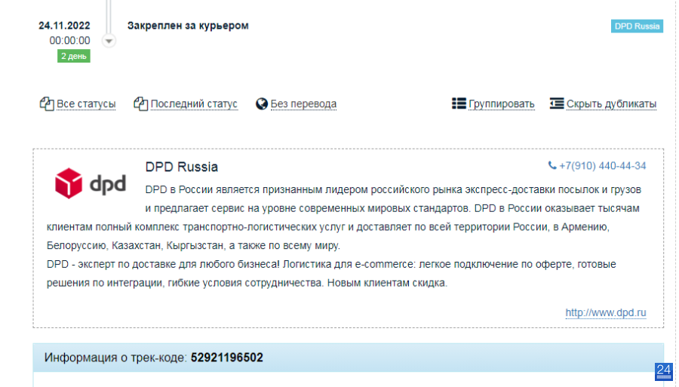Click the DPD Russia heading
The image size is (679, 387).
tap(181, 167)
